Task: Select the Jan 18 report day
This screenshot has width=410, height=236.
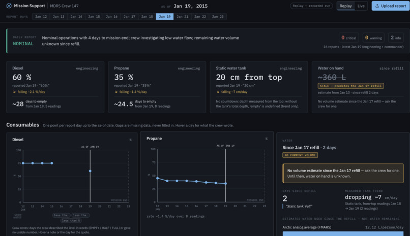Action: (147, 16)
